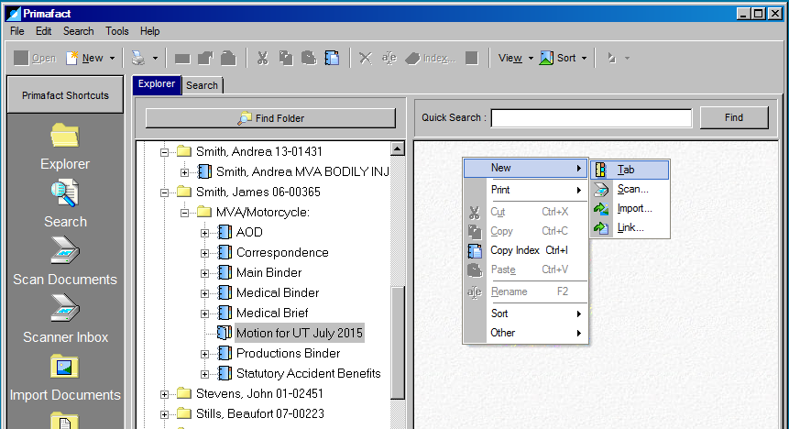Click the Rename toolbar icon
Screen dimensions: 789x429
(x=389, y=58)
